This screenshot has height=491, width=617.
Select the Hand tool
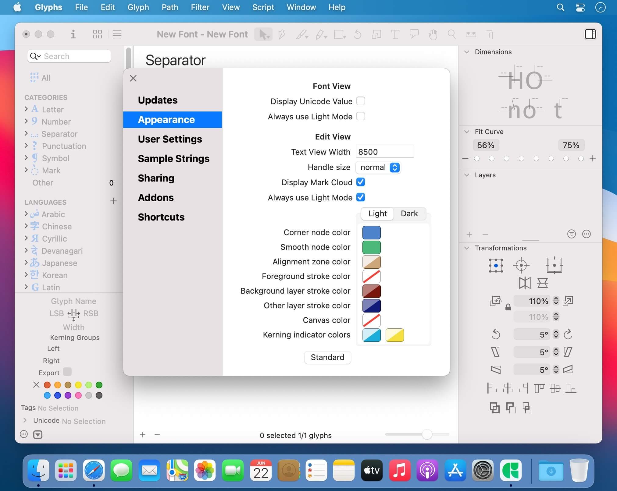(433, 34)
